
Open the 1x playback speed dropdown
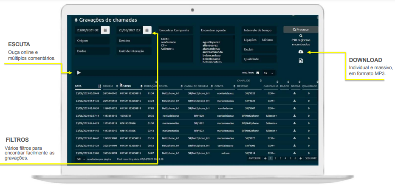click(269, 73)
